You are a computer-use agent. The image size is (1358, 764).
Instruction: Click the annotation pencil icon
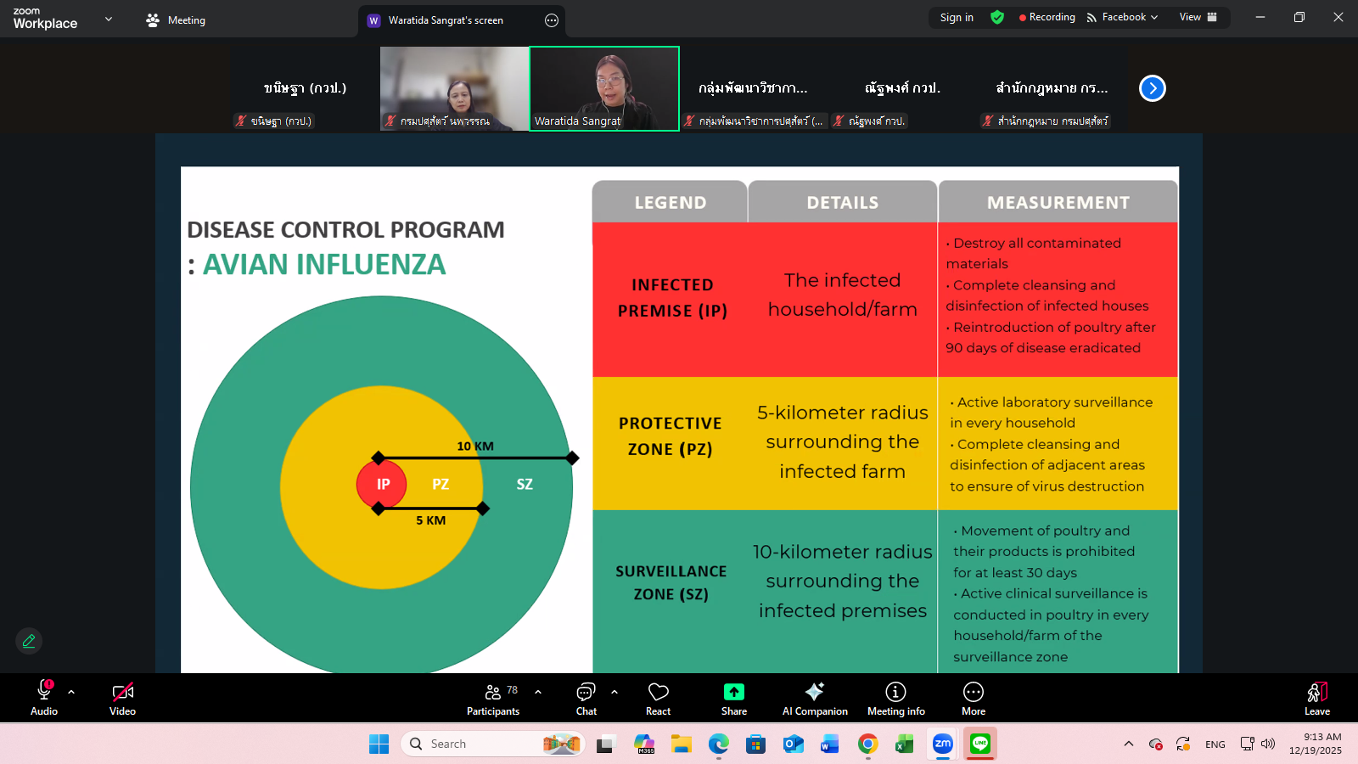[x=29, y=641]
